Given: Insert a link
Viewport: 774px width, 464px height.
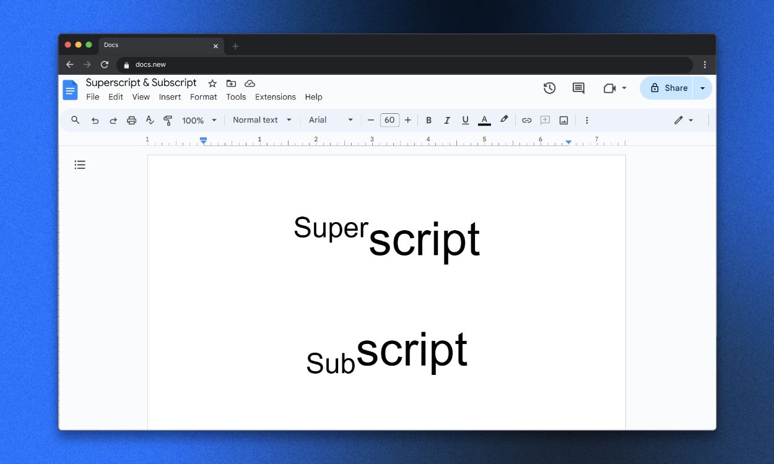Looking at the screenshot, I should (x=526, y=121).
